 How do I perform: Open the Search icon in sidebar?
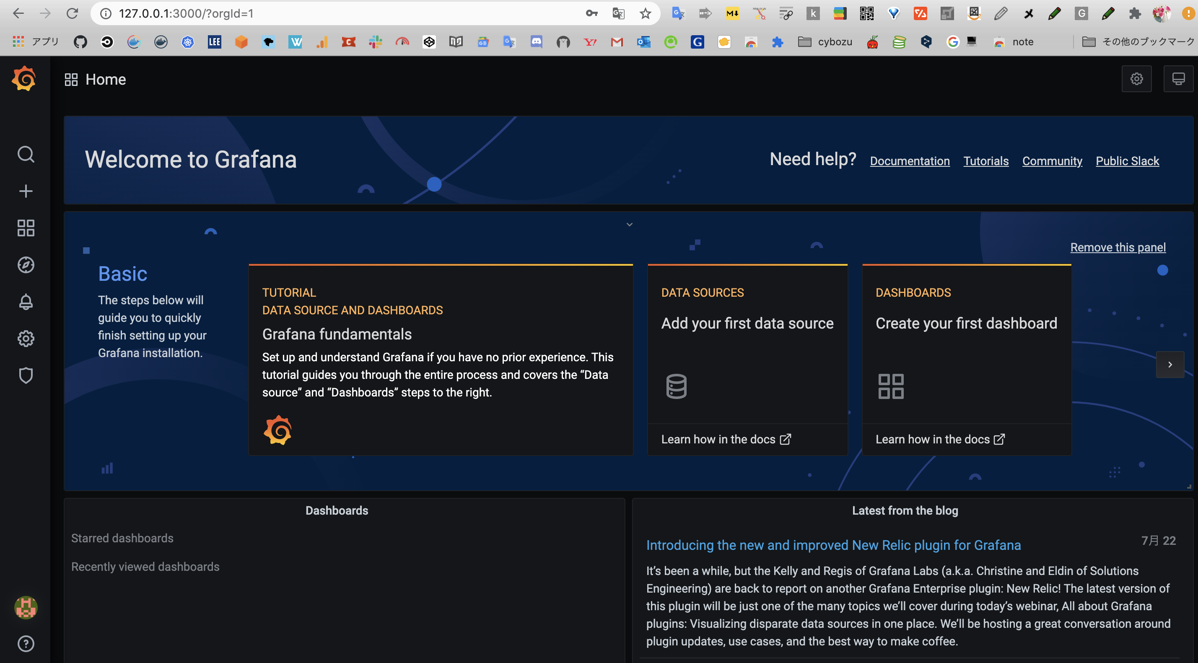click(26, 154)
